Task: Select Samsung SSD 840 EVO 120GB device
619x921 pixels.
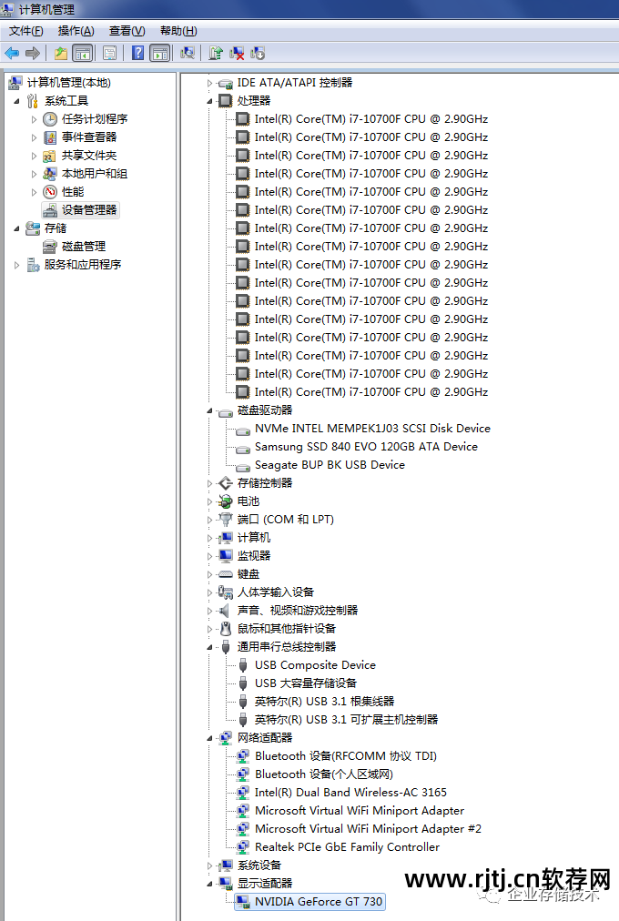Action: pos(366,447)
